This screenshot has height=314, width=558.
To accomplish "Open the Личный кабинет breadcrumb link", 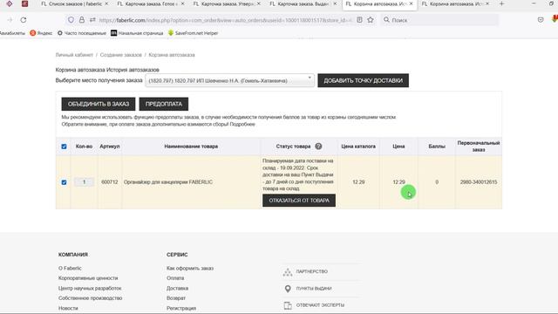I will point(74,55).
